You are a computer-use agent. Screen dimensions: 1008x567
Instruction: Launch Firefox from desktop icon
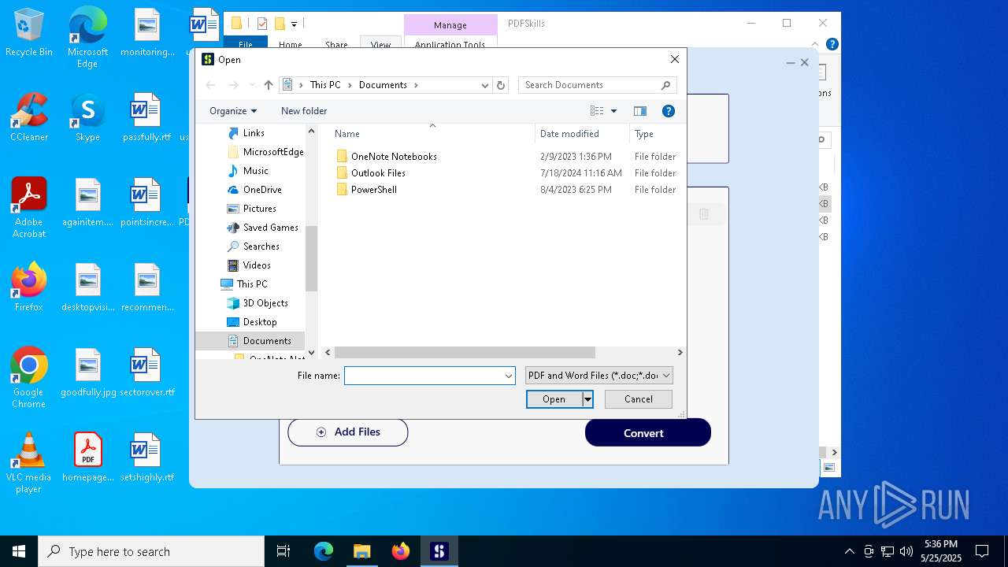click(29, 287)
